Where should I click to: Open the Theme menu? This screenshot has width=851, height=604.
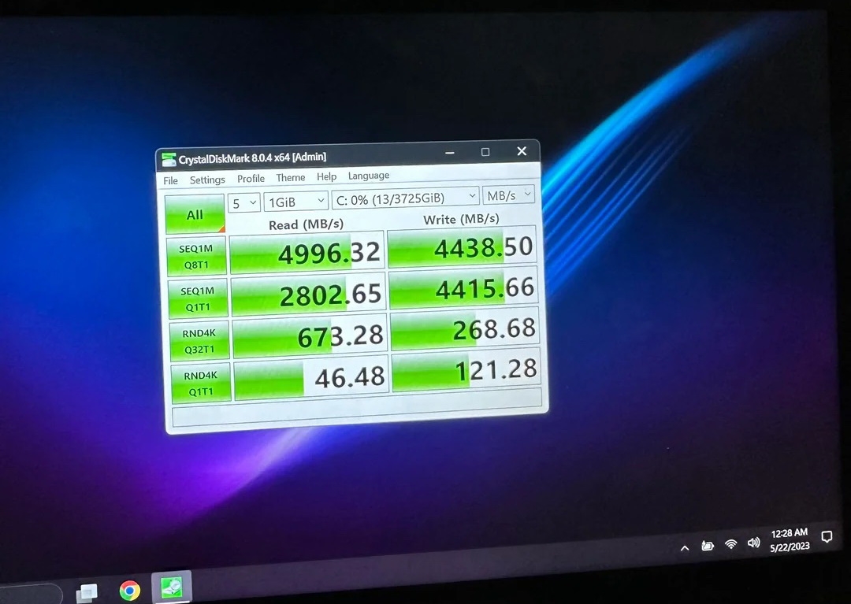point(290,178)
